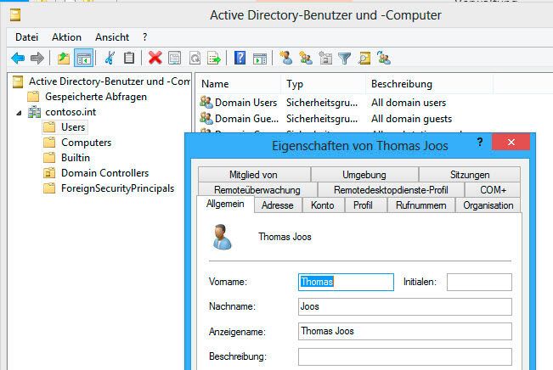Viewport: 553px width, 370px height.
Task: Sort by the Name column header
Action: click(239, 84)
